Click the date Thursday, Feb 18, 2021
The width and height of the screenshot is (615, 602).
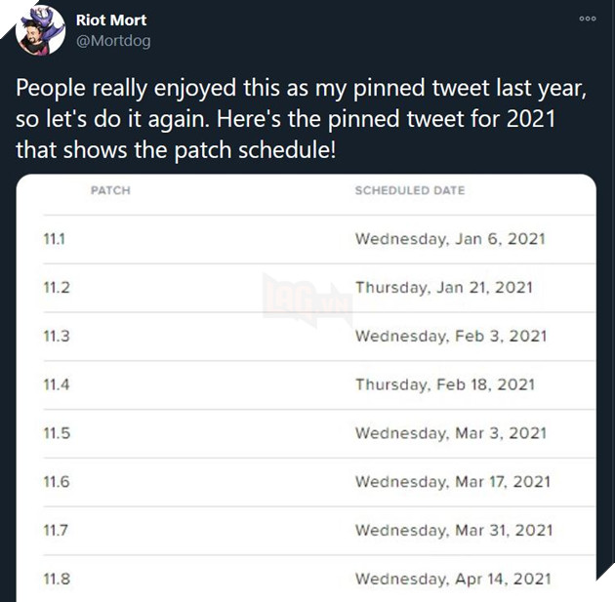[445, 384]
